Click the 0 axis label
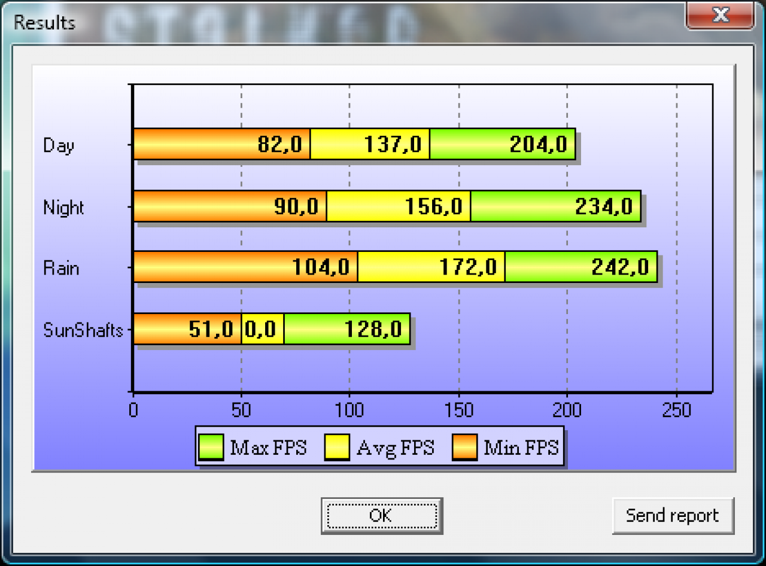 click(133, 410)
